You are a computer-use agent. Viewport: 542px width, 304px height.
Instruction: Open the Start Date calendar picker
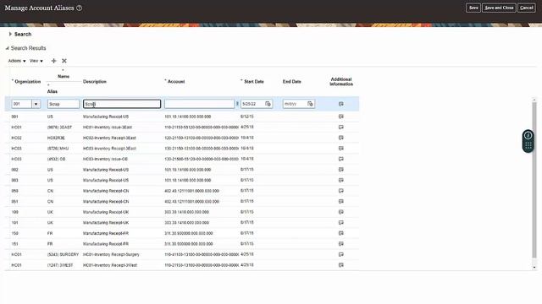tap(268, 104)
